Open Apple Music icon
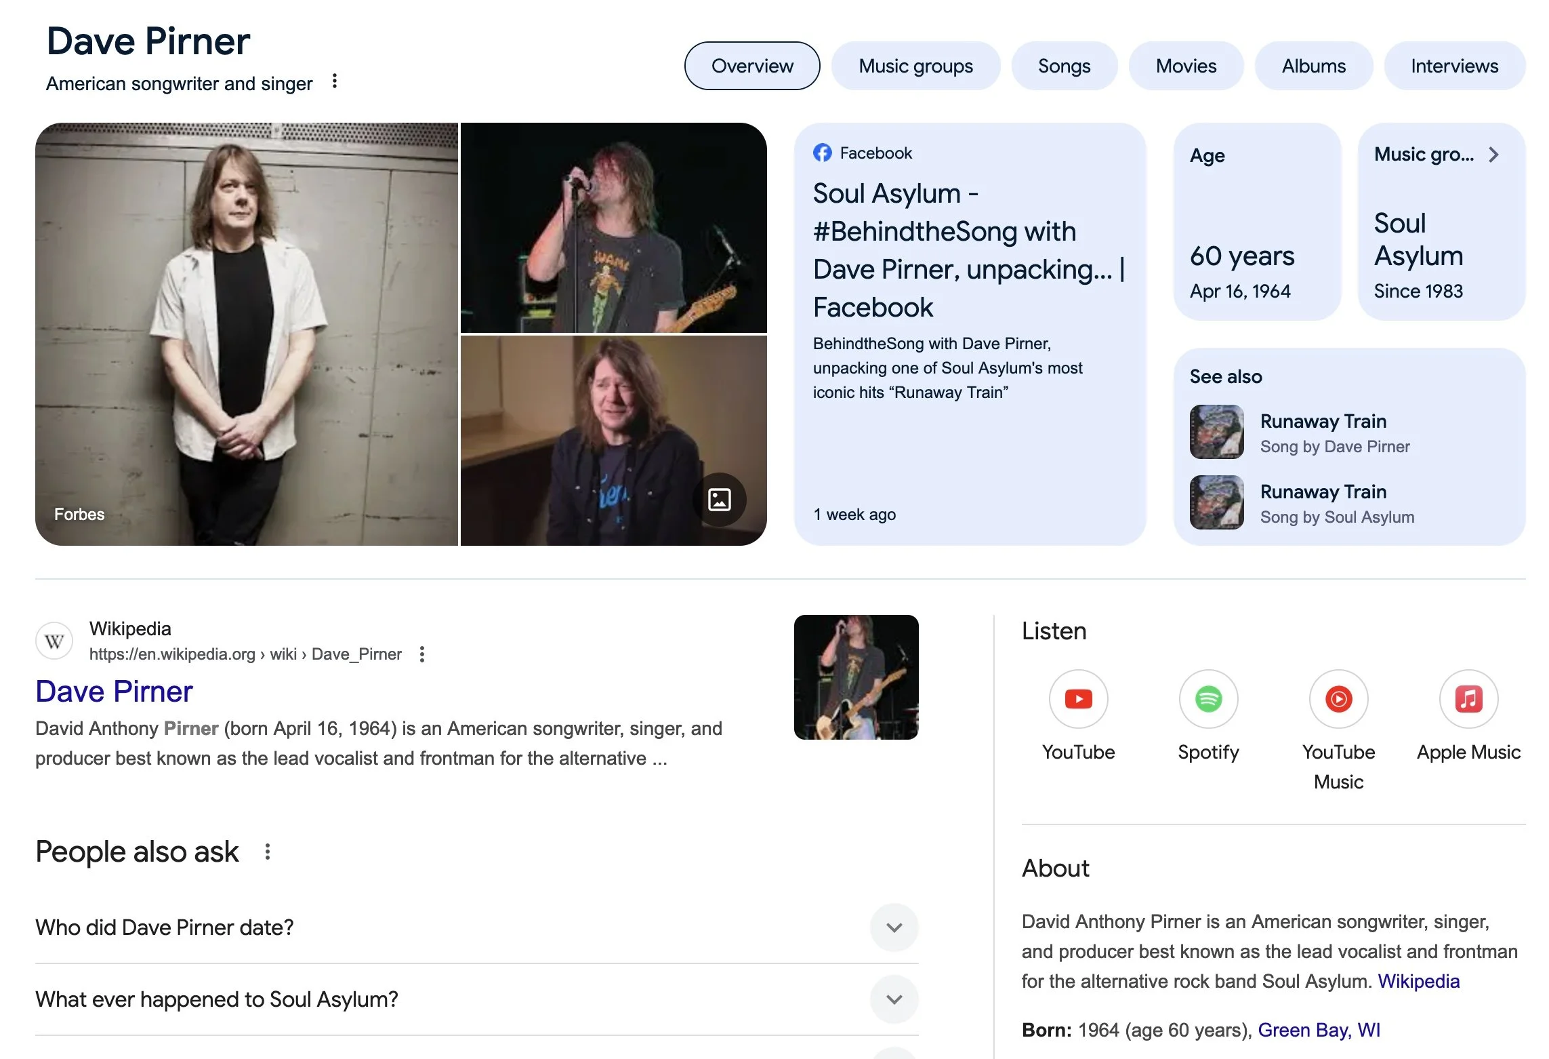This screenshot has width=1549, height=1059. click(x=1468, y=699)
